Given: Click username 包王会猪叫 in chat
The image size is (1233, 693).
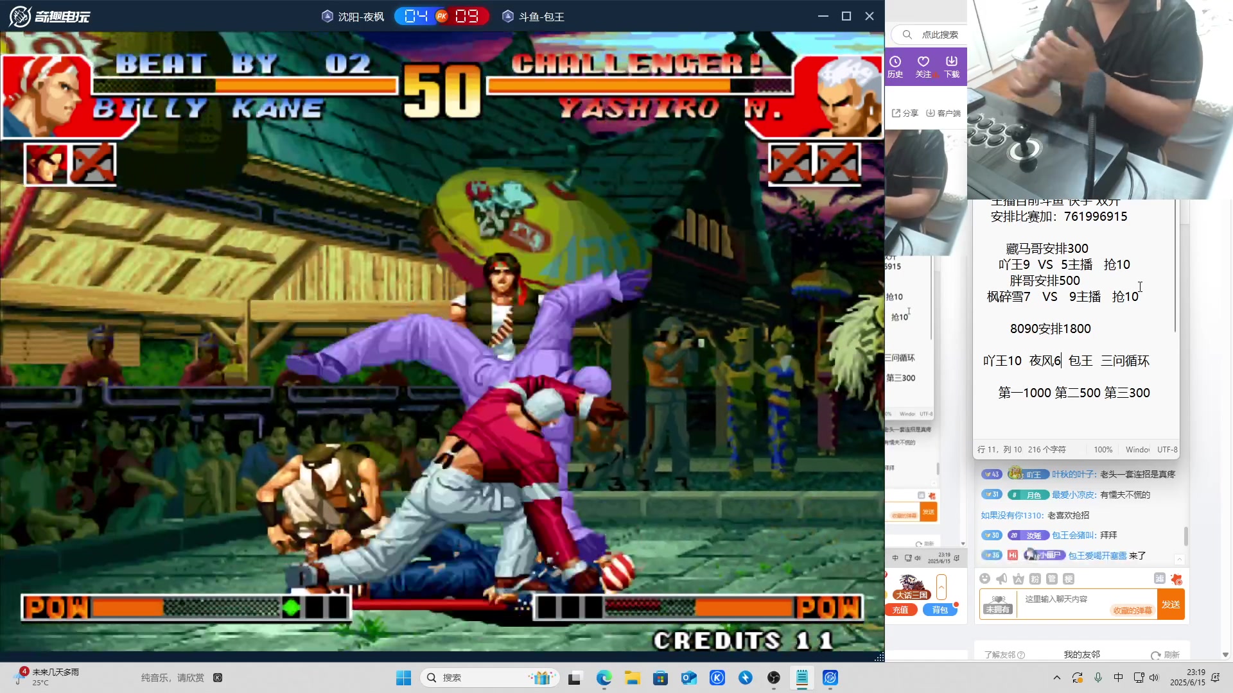Looking at the screenshot, I should pyautogui.click(x=1072, y=535).
